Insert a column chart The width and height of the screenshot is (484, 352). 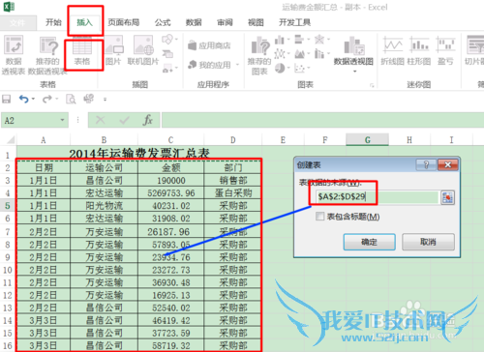(282, 40)
